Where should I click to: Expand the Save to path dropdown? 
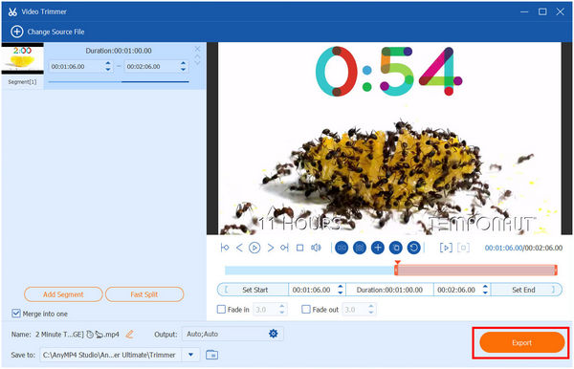click(190, 355)
